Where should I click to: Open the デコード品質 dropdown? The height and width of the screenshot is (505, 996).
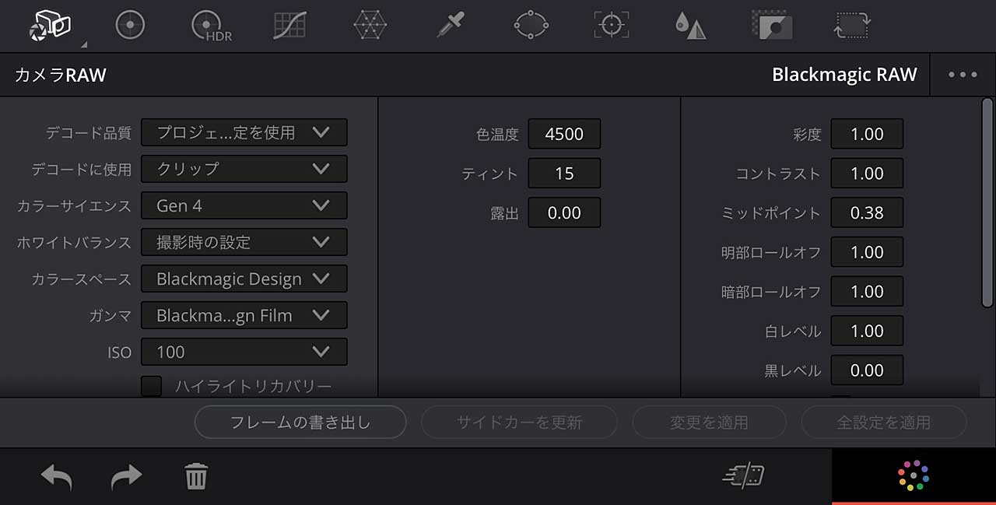(244, 132)
